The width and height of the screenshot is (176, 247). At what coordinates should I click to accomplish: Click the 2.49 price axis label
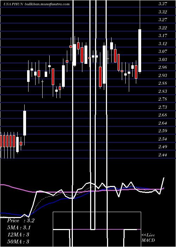tap(163, 146)
